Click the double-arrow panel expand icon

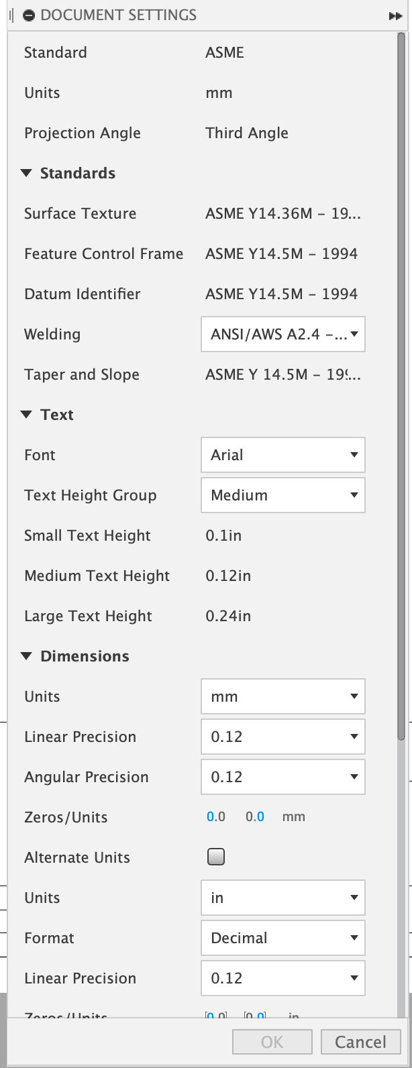(395, 16)
